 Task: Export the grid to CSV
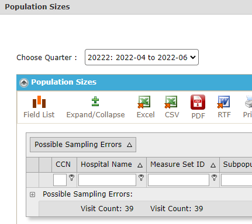[171, 101]
